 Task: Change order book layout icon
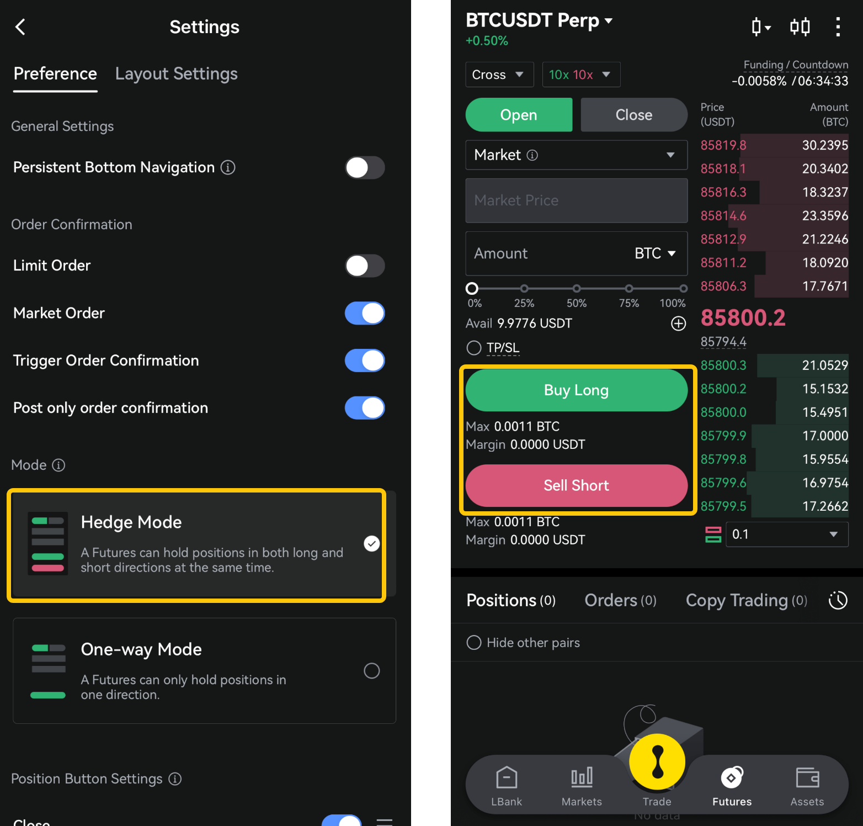713,534
